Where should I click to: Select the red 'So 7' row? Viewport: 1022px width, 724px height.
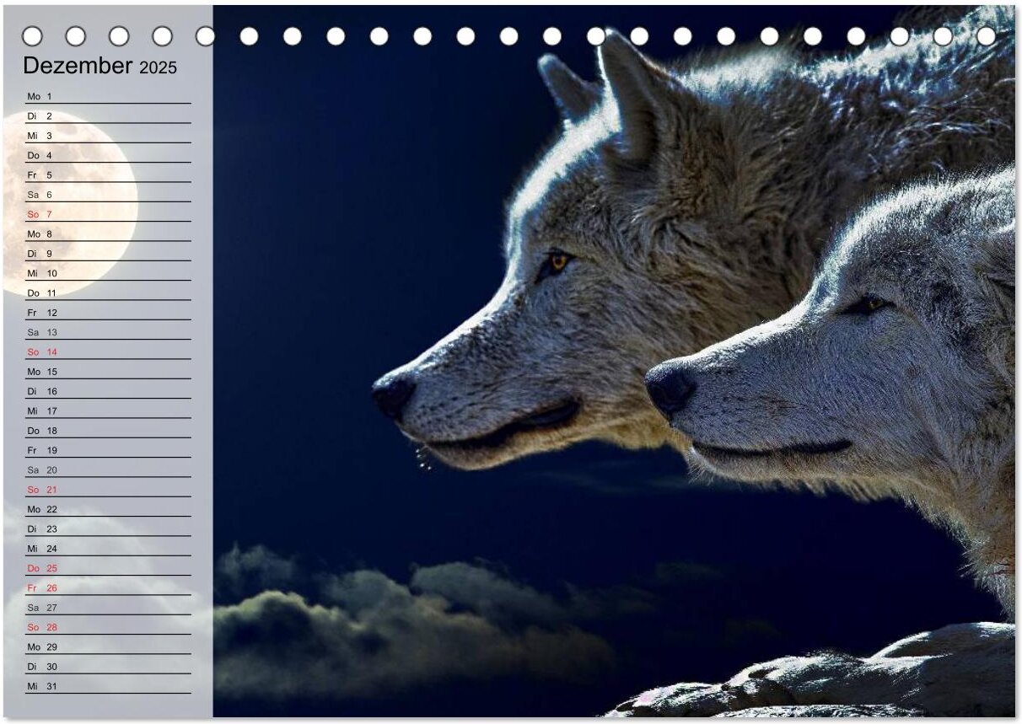click(x=108, y=214)
